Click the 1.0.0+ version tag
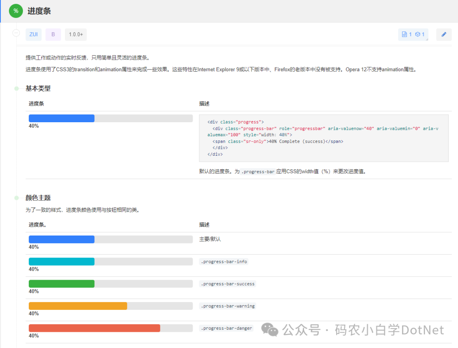The width and height of the screenshot is (458, 348). tap(75, 34)
